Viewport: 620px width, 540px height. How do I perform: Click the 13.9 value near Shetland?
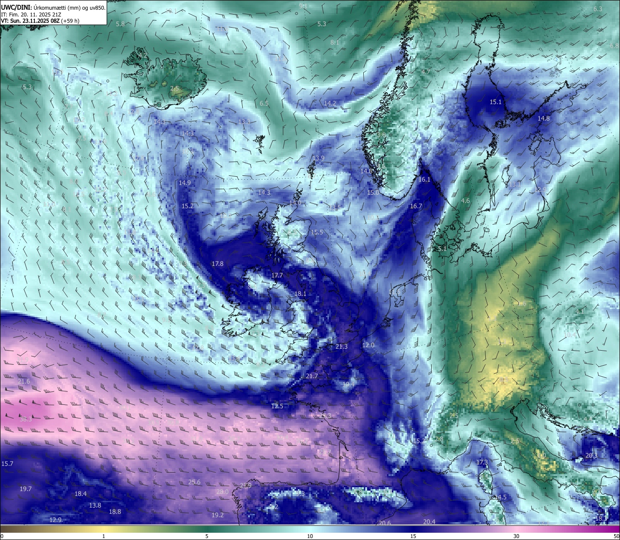pyautogui.click(x=318, y=158)
